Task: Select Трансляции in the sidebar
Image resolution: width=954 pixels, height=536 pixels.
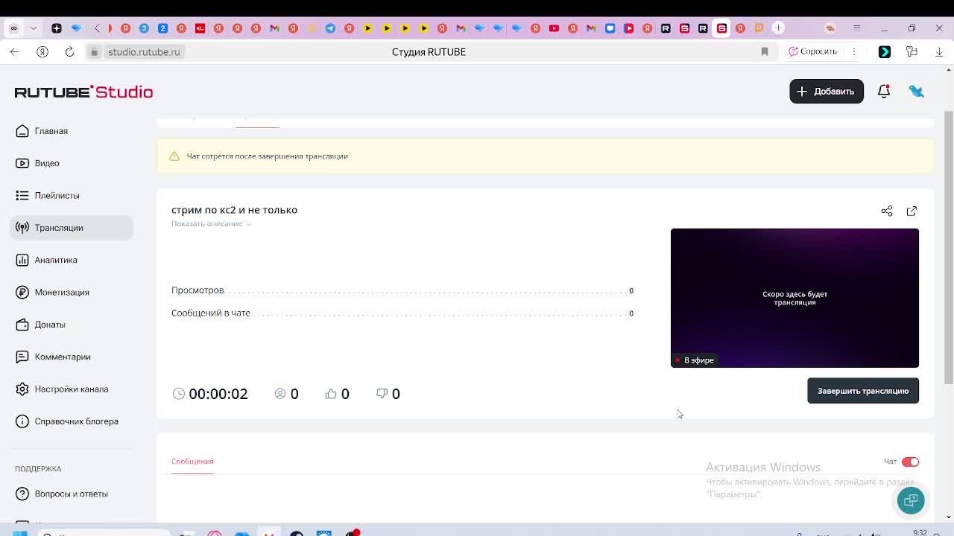Action: 72,228
